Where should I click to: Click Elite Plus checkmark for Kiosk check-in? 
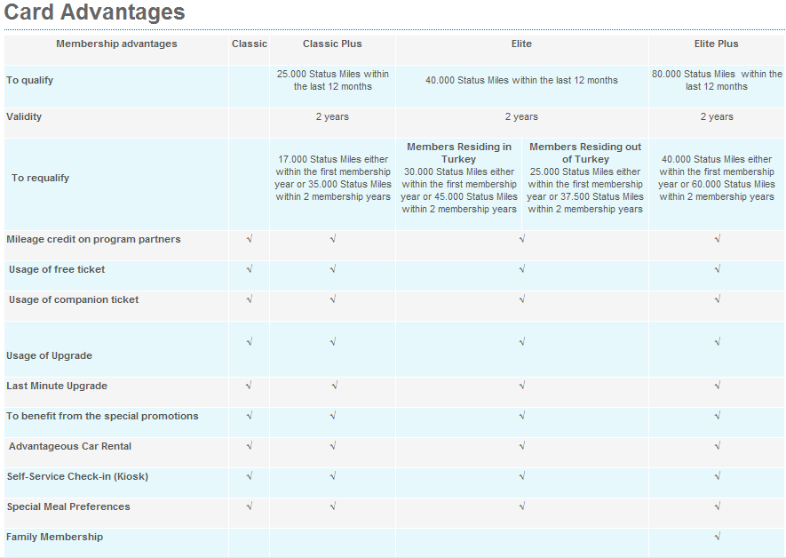pos(718,476)
